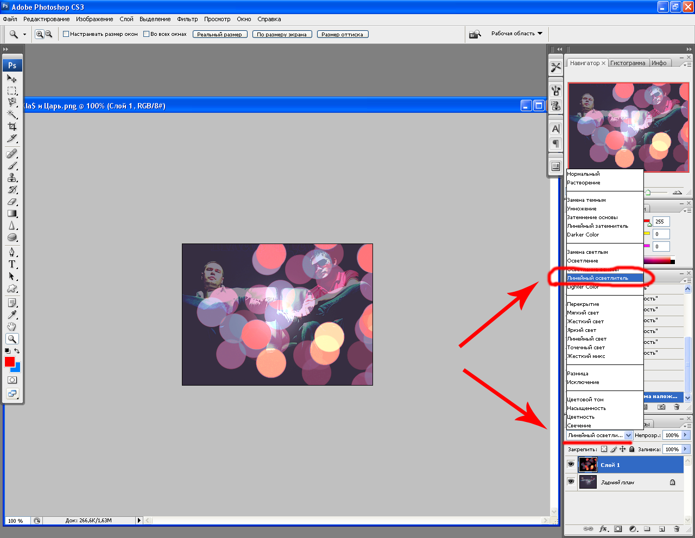Expand the Рабочая область workspace menu

pyautogui.click(x=516, y=34)
